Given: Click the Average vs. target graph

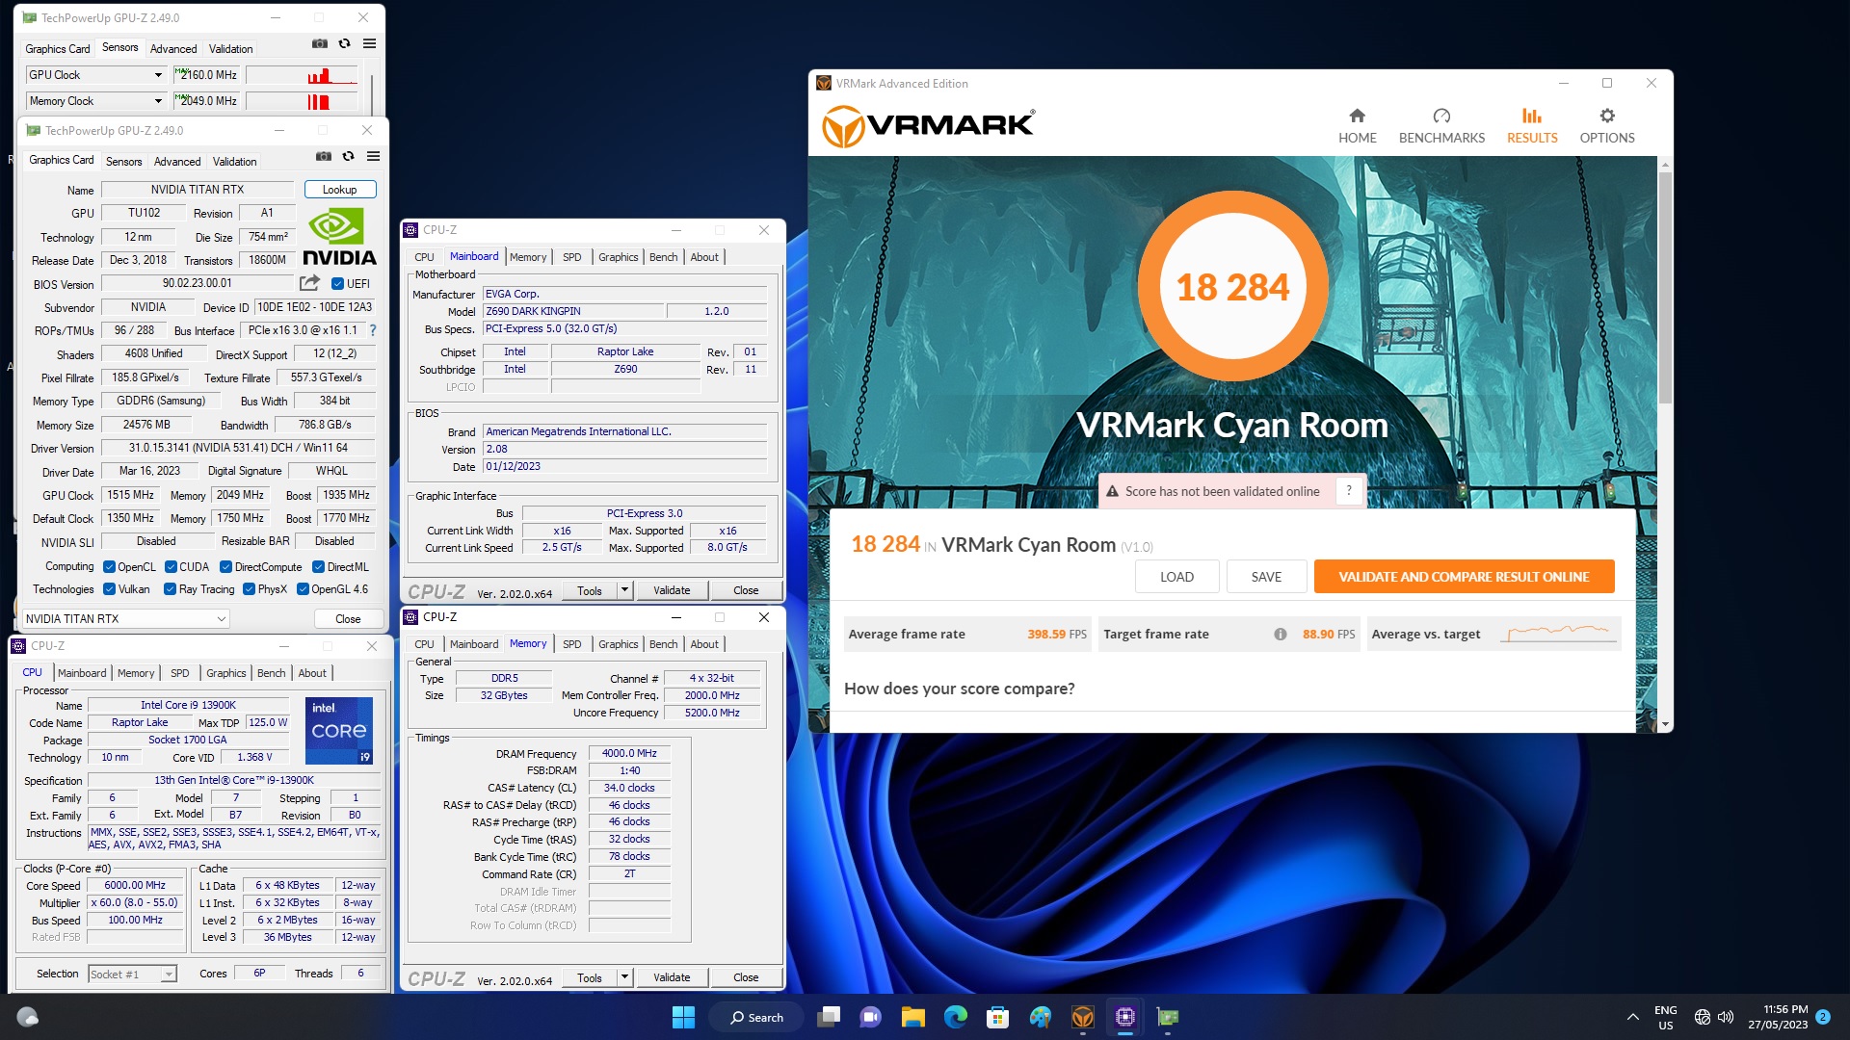Looking at the screenshot, I should click(x=1558, y=634).
